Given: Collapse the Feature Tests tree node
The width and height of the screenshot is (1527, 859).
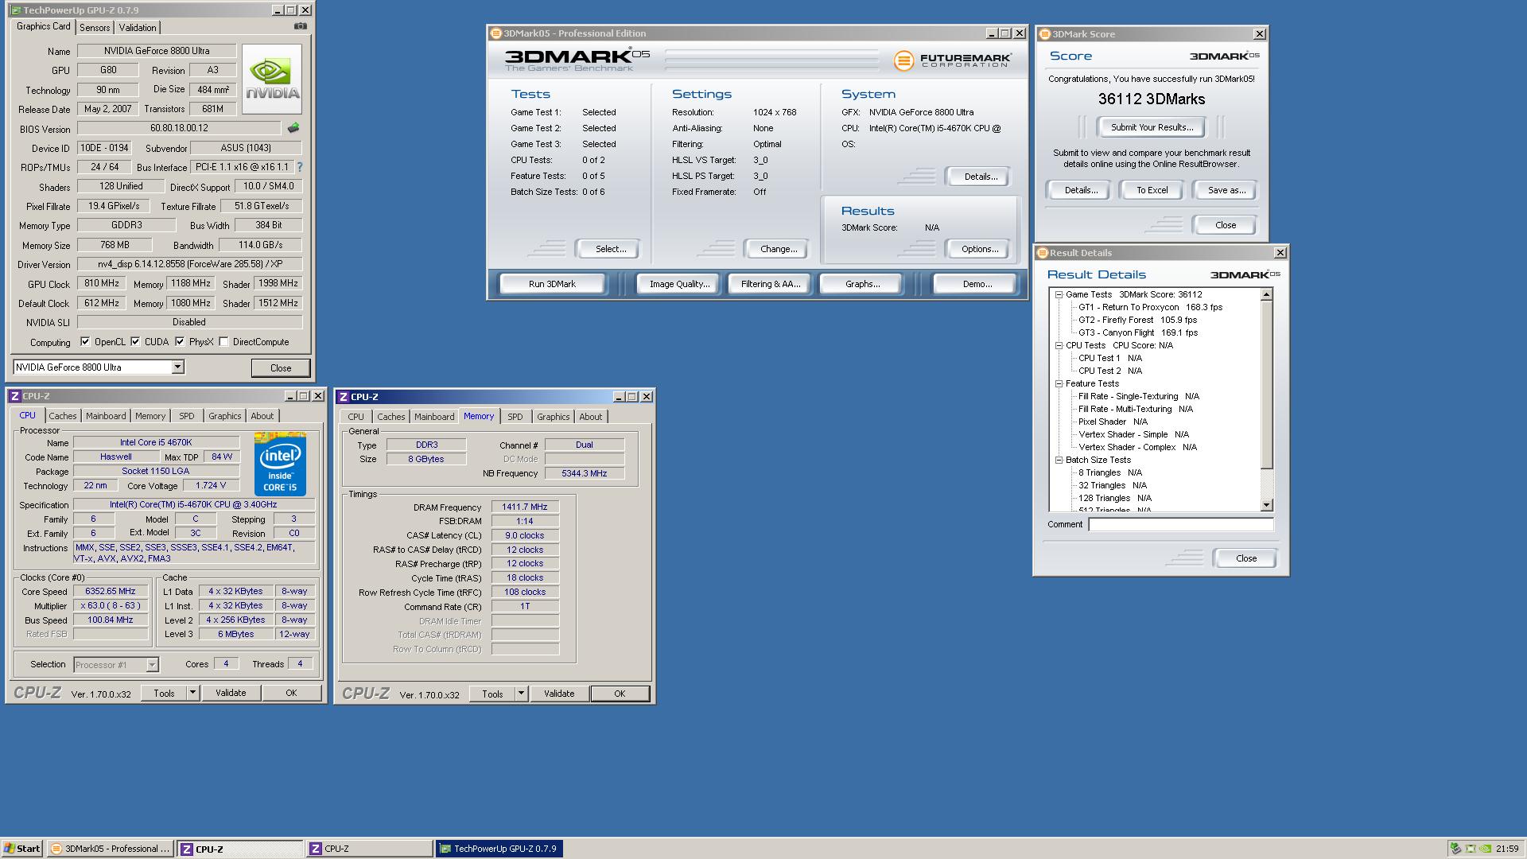Looking at the screenshot, I should click(x=1059, y=383).
